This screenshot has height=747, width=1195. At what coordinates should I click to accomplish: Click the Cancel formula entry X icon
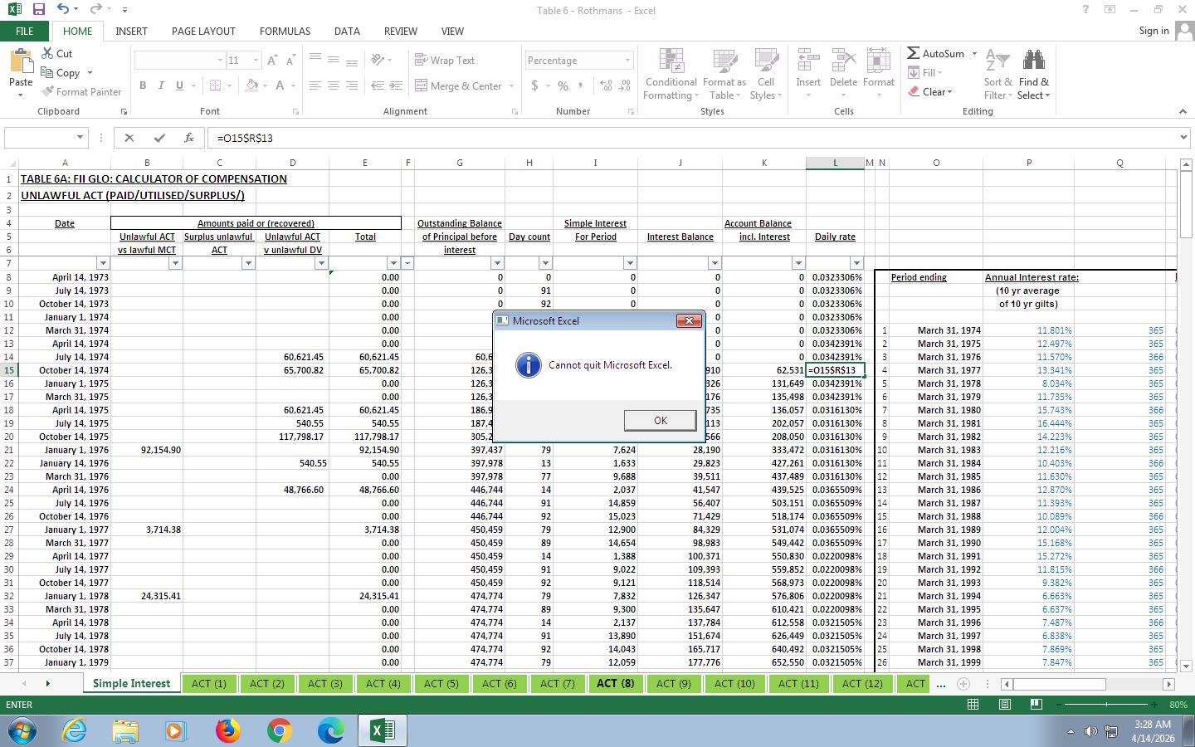click(x=129, y=138)
